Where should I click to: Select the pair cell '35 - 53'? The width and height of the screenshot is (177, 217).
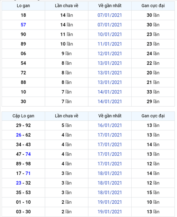[x=23, y=193]
